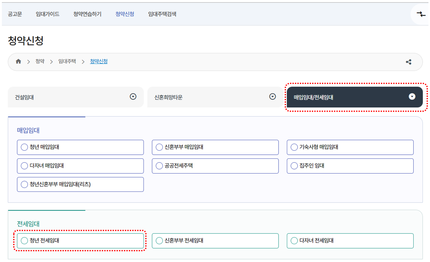Viewport: 430px width, 262px height.
Task: Switch to the 청약신청 tab
Action: (x=125, y=14)
